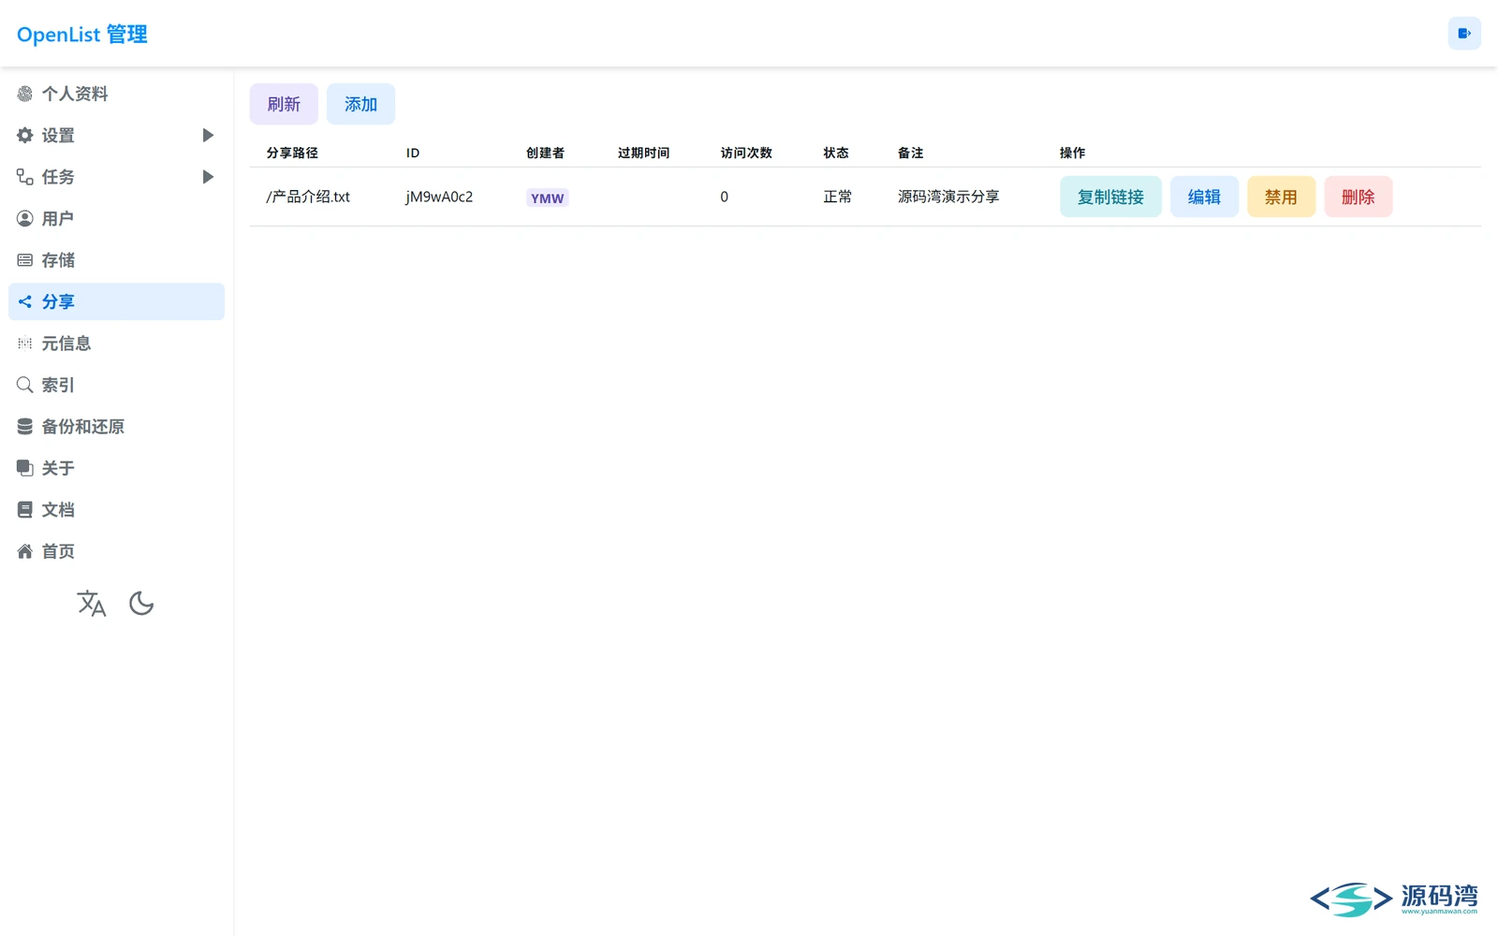Open 个人资料 in the sidebar
The height and width of the screenshot is (936, 1498).
(x=116, y=94)
